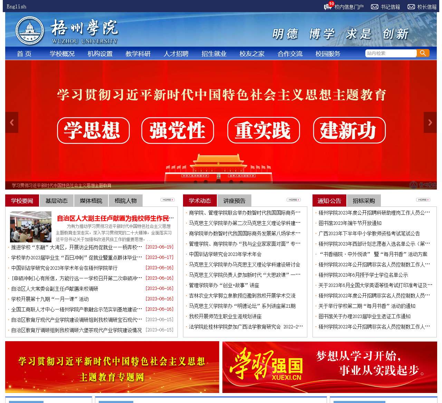The height and width of the screenshot is (403, 442).
Task: Open news 学校开展第十九期“一月一课”活动
Action: click(50, 299)
